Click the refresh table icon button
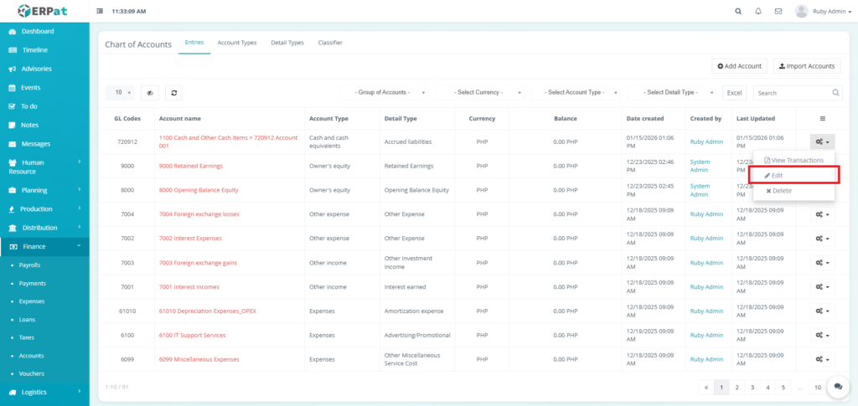This screenshot has width=858, height=406. [174, 93]
